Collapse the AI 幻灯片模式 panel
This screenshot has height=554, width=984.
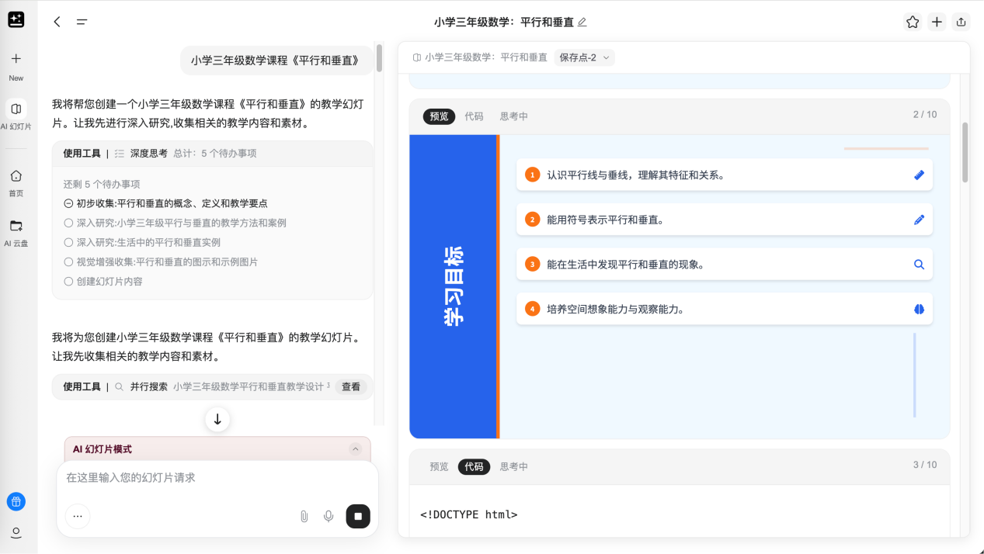coord(356,449)
